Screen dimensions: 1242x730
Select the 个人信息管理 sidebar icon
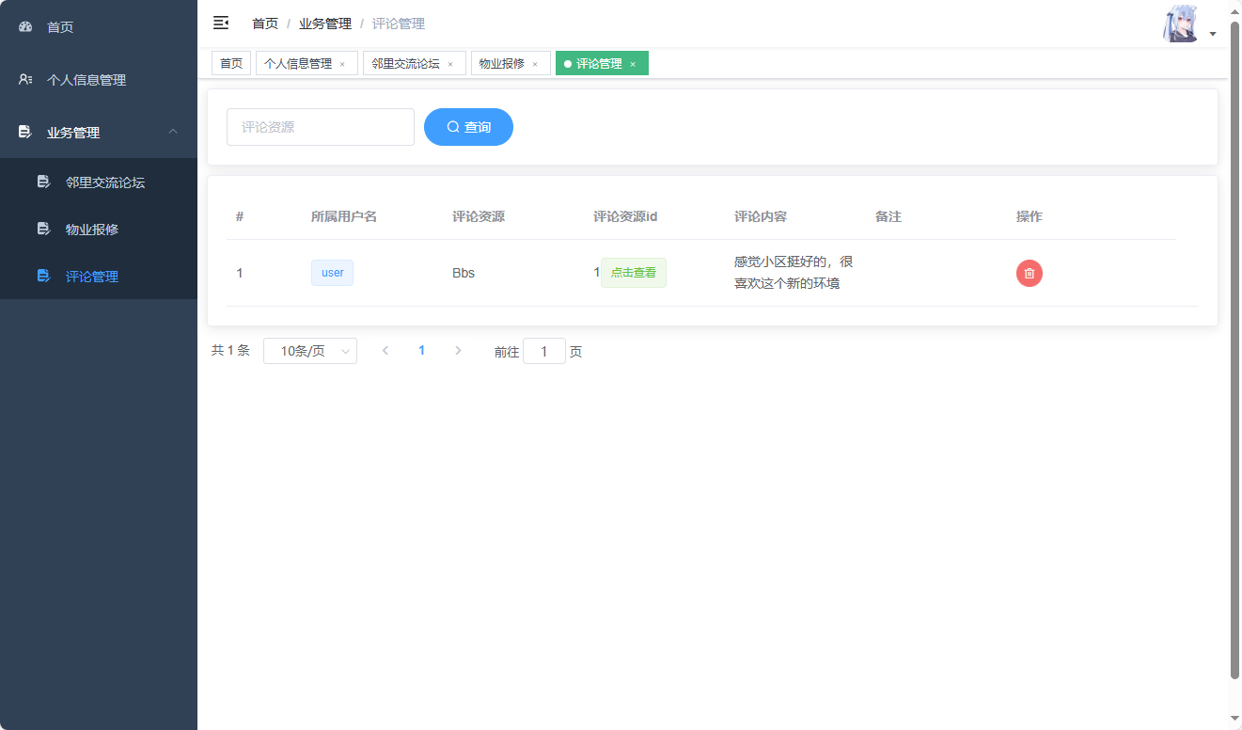pyautogui.click(x=24, y=79)
